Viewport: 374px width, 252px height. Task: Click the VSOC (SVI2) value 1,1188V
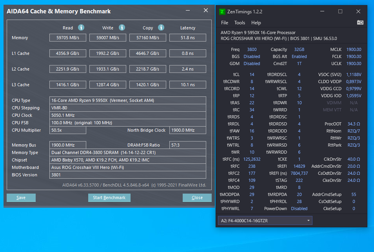(354, 74)
